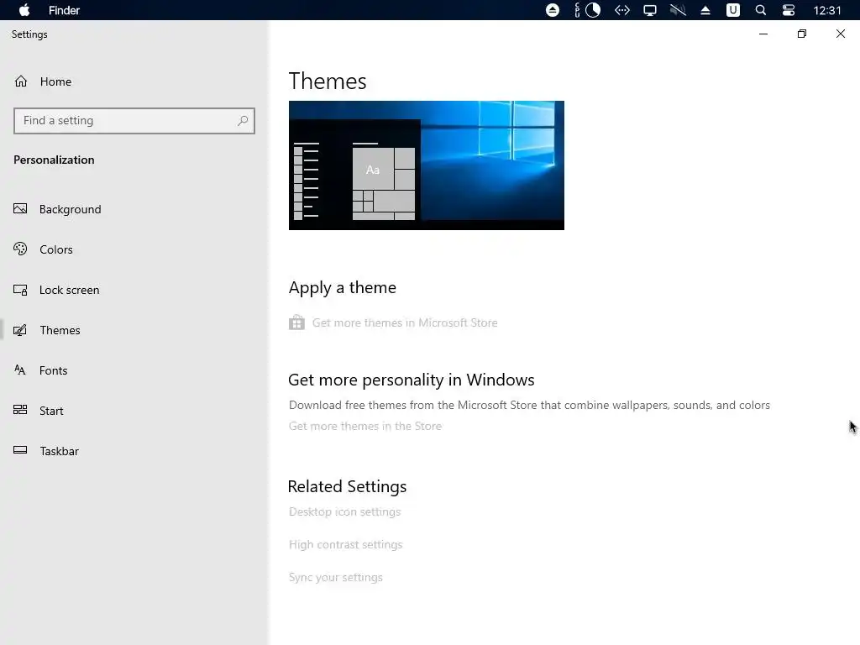Open the Apple menu
The width and height of the screenshot is (860, 645).
tap(24, 10)
